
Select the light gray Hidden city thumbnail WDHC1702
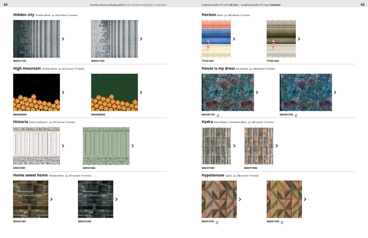click(114, 39)
